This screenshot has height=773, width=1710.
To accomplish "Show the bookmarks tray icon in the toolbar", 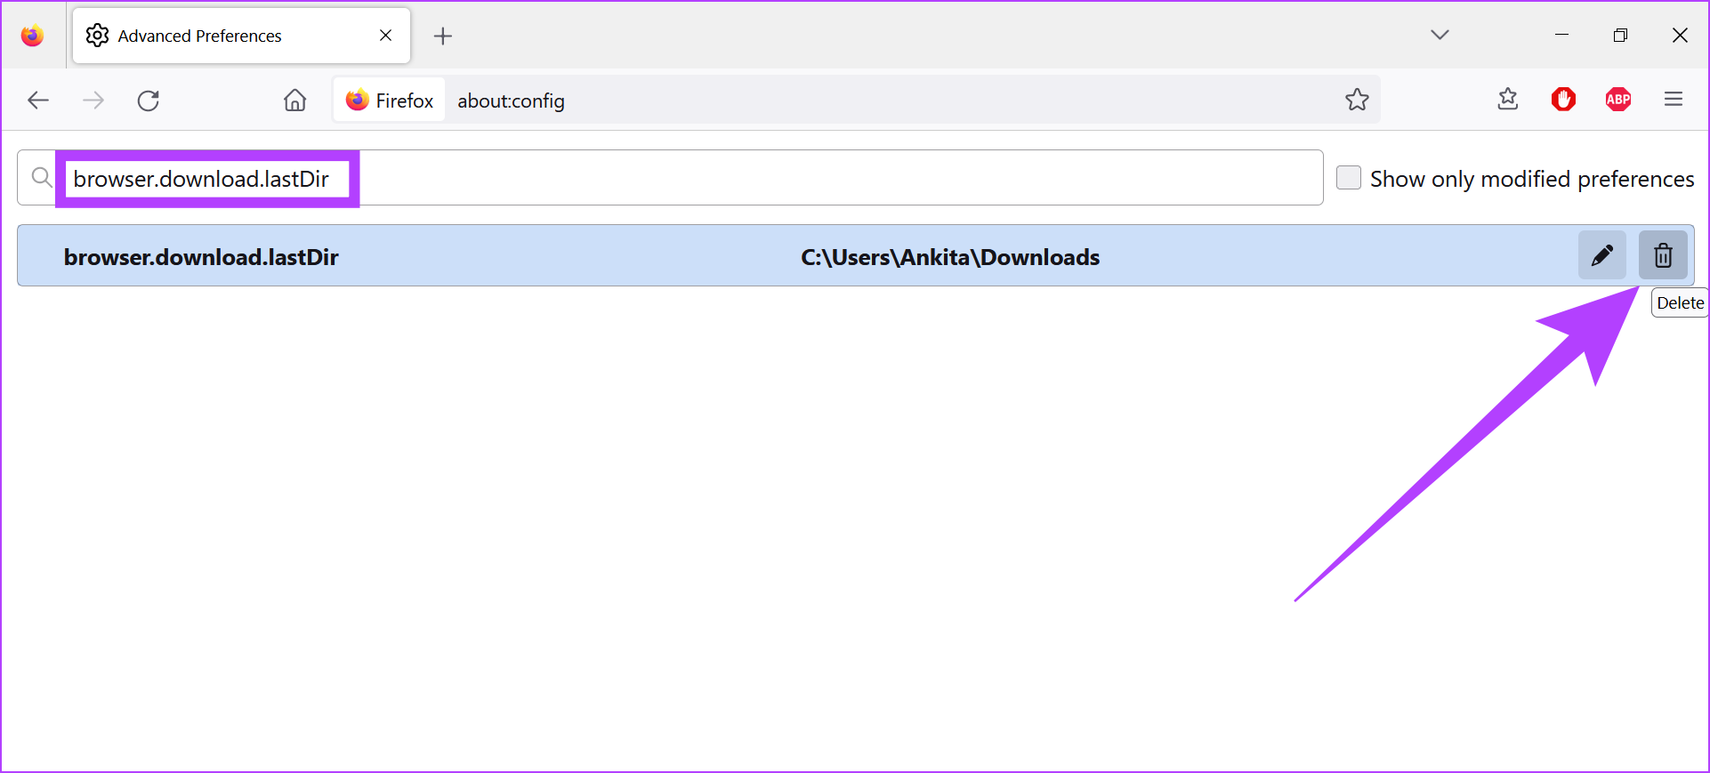I will pos(1507,100).
